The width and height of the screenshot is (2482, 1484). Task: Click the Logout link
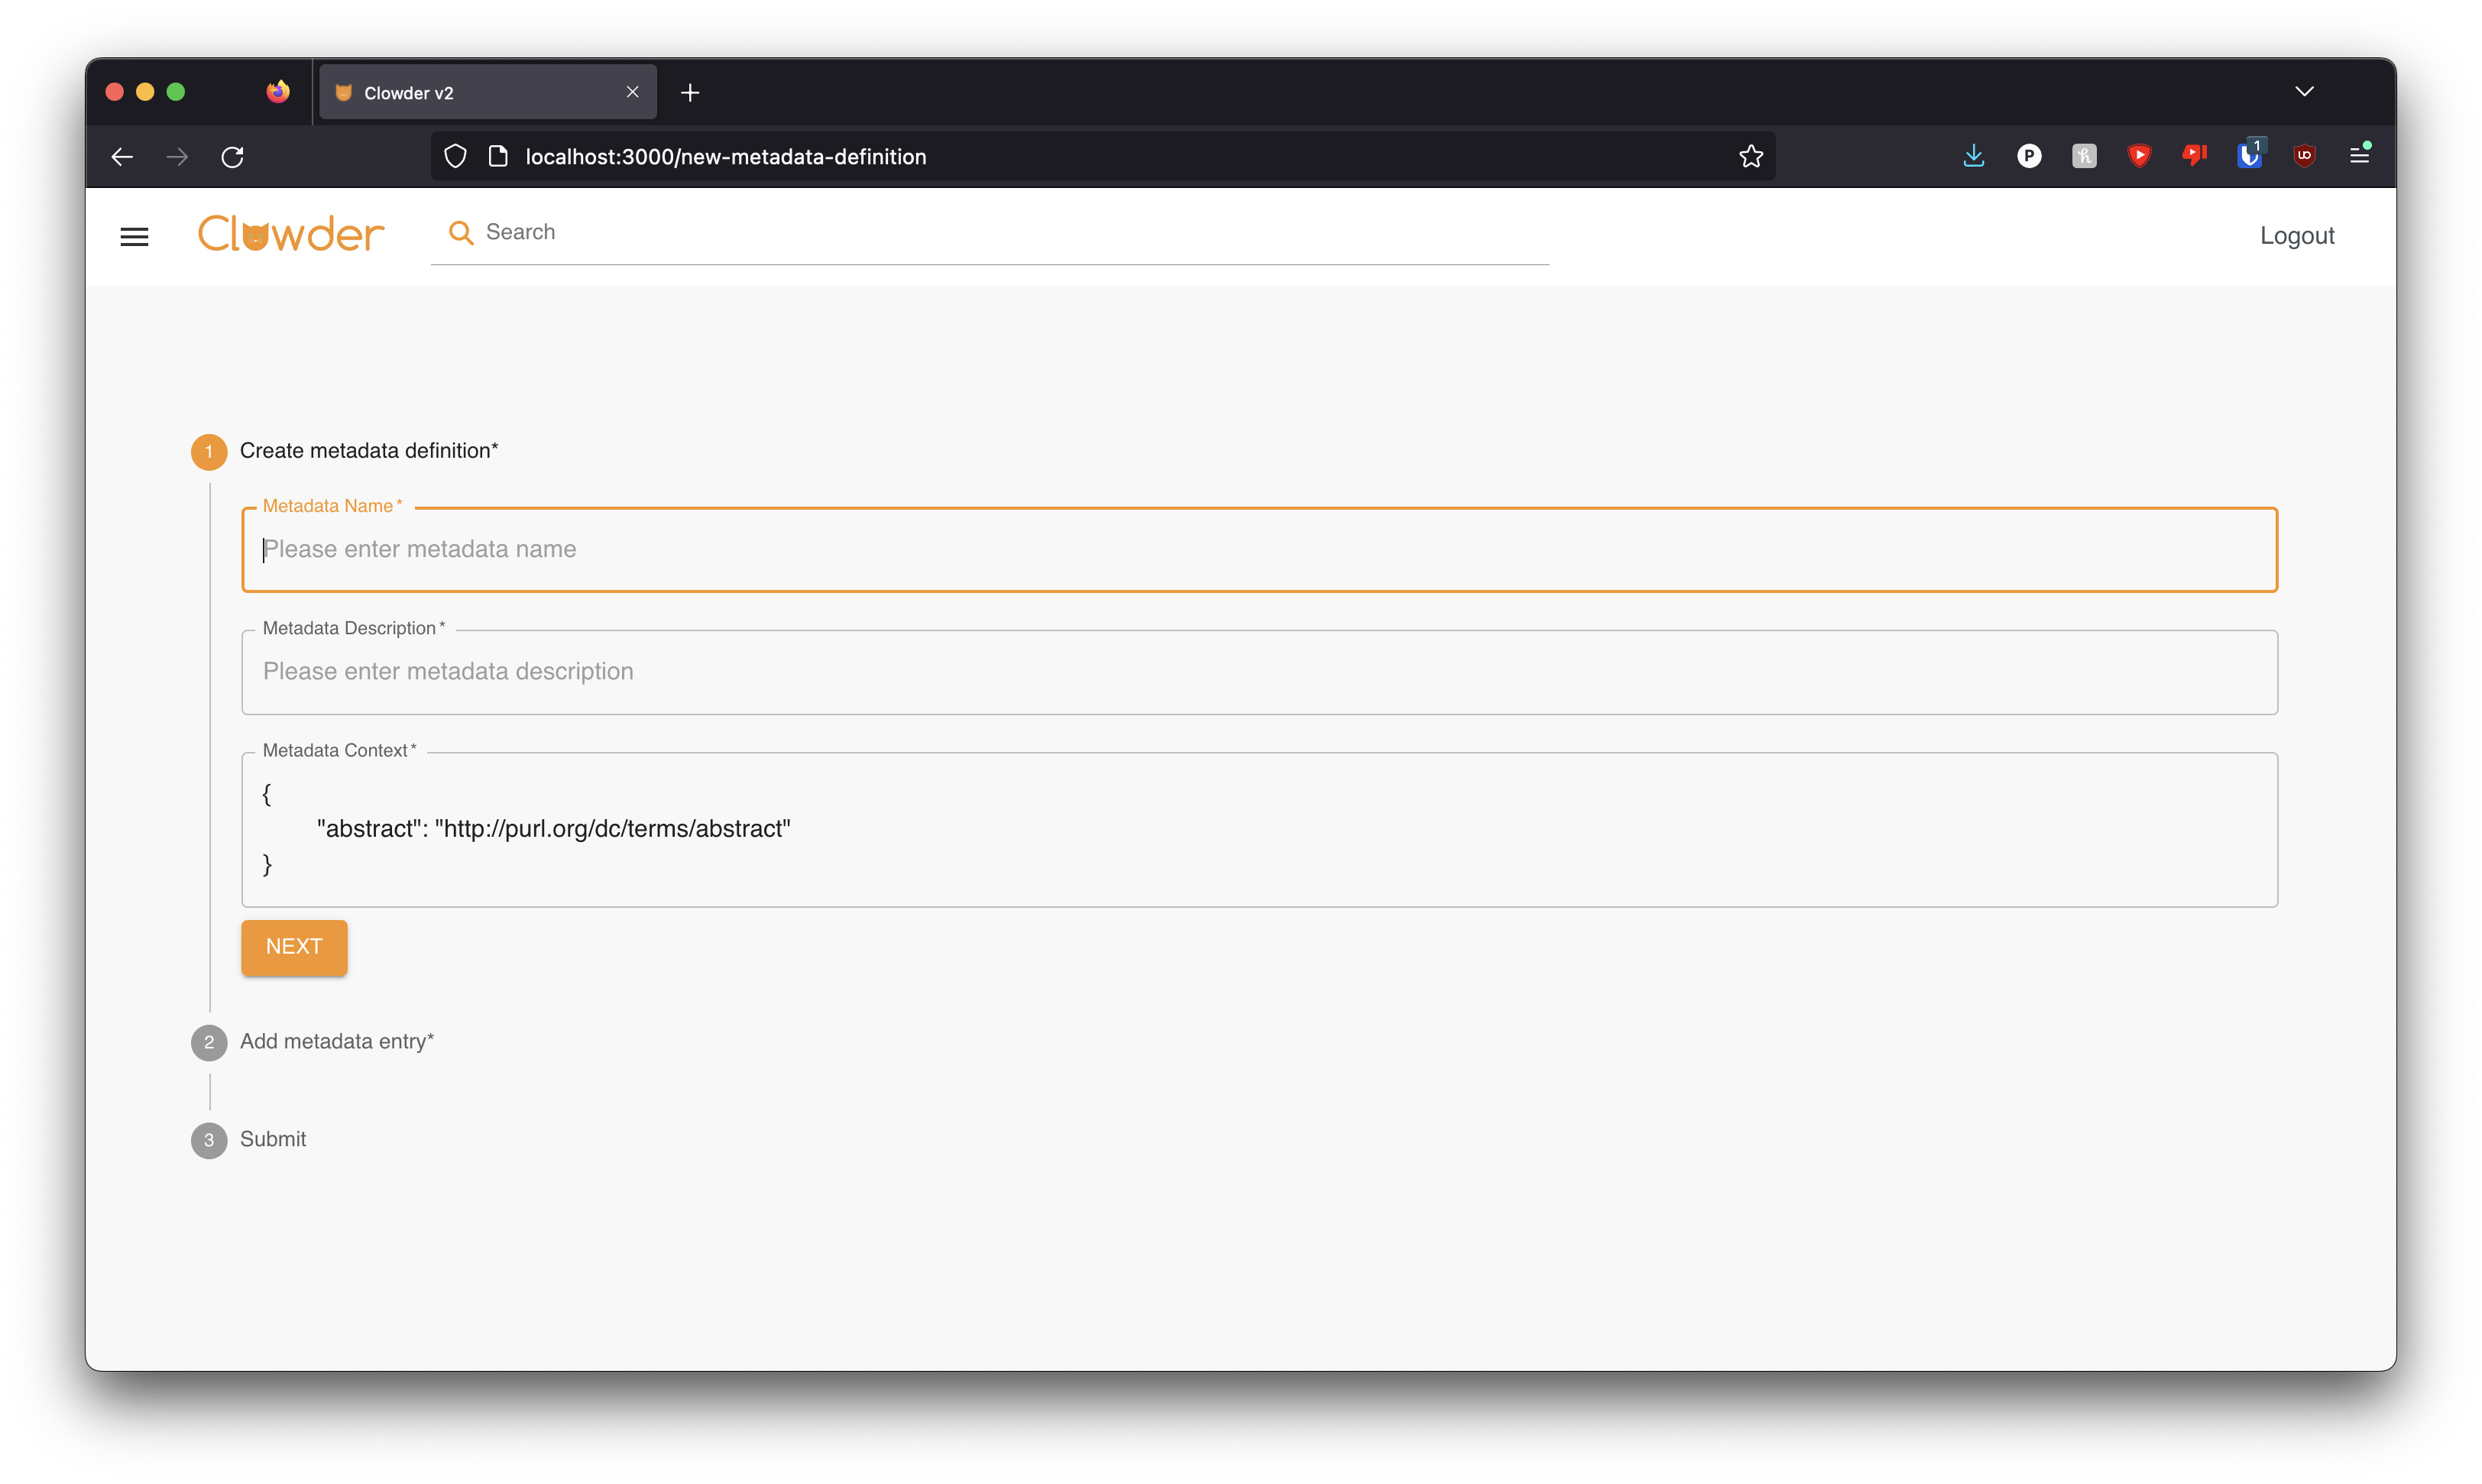(x=2296, y=236)
